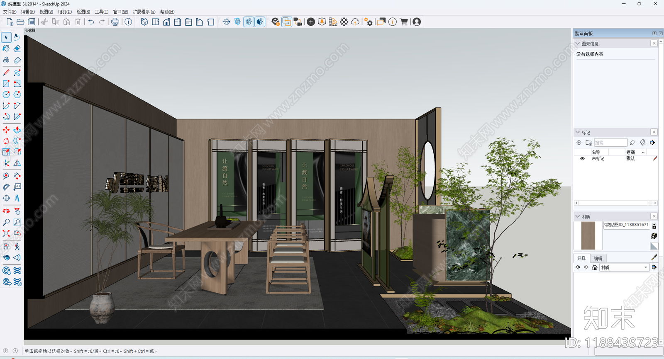Click the wood material preview swatch

point(588,235)
